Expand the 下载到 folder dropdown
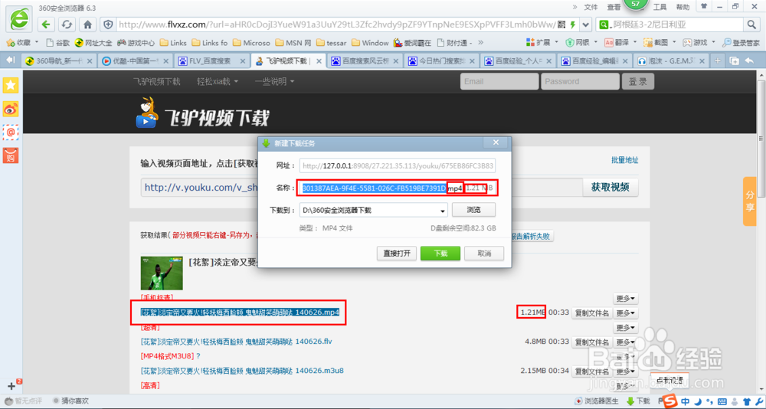Screen dimensions: 766x409 [443, 211]
